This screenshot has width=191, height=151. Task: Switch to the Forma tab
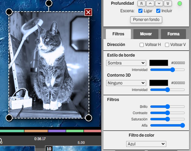tap(173, 34)
